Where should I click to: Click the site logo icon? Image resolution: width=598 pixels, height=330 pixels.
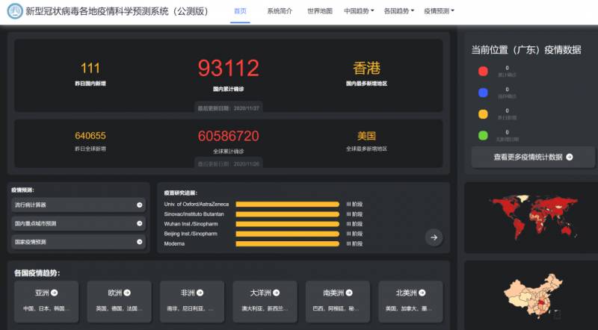coord(14,11)
